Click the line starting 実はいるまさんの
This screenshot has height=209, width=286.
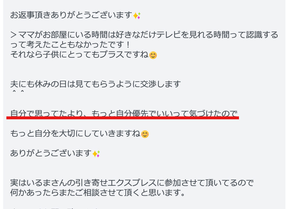(132, 183)
